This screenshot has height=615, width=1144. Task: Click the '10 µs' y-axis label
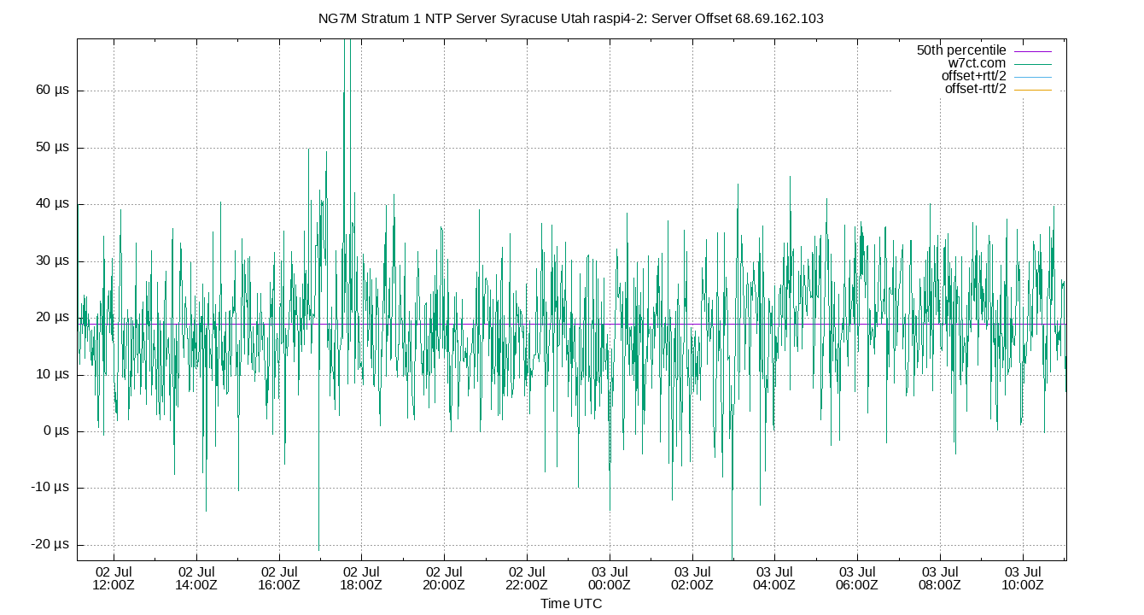point(52,374)
